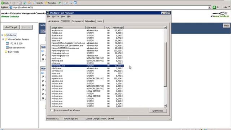Click the server icon beside 172.16.3.200
The width and height of the screenshot is (231, 130).
[x=7, y=43]
